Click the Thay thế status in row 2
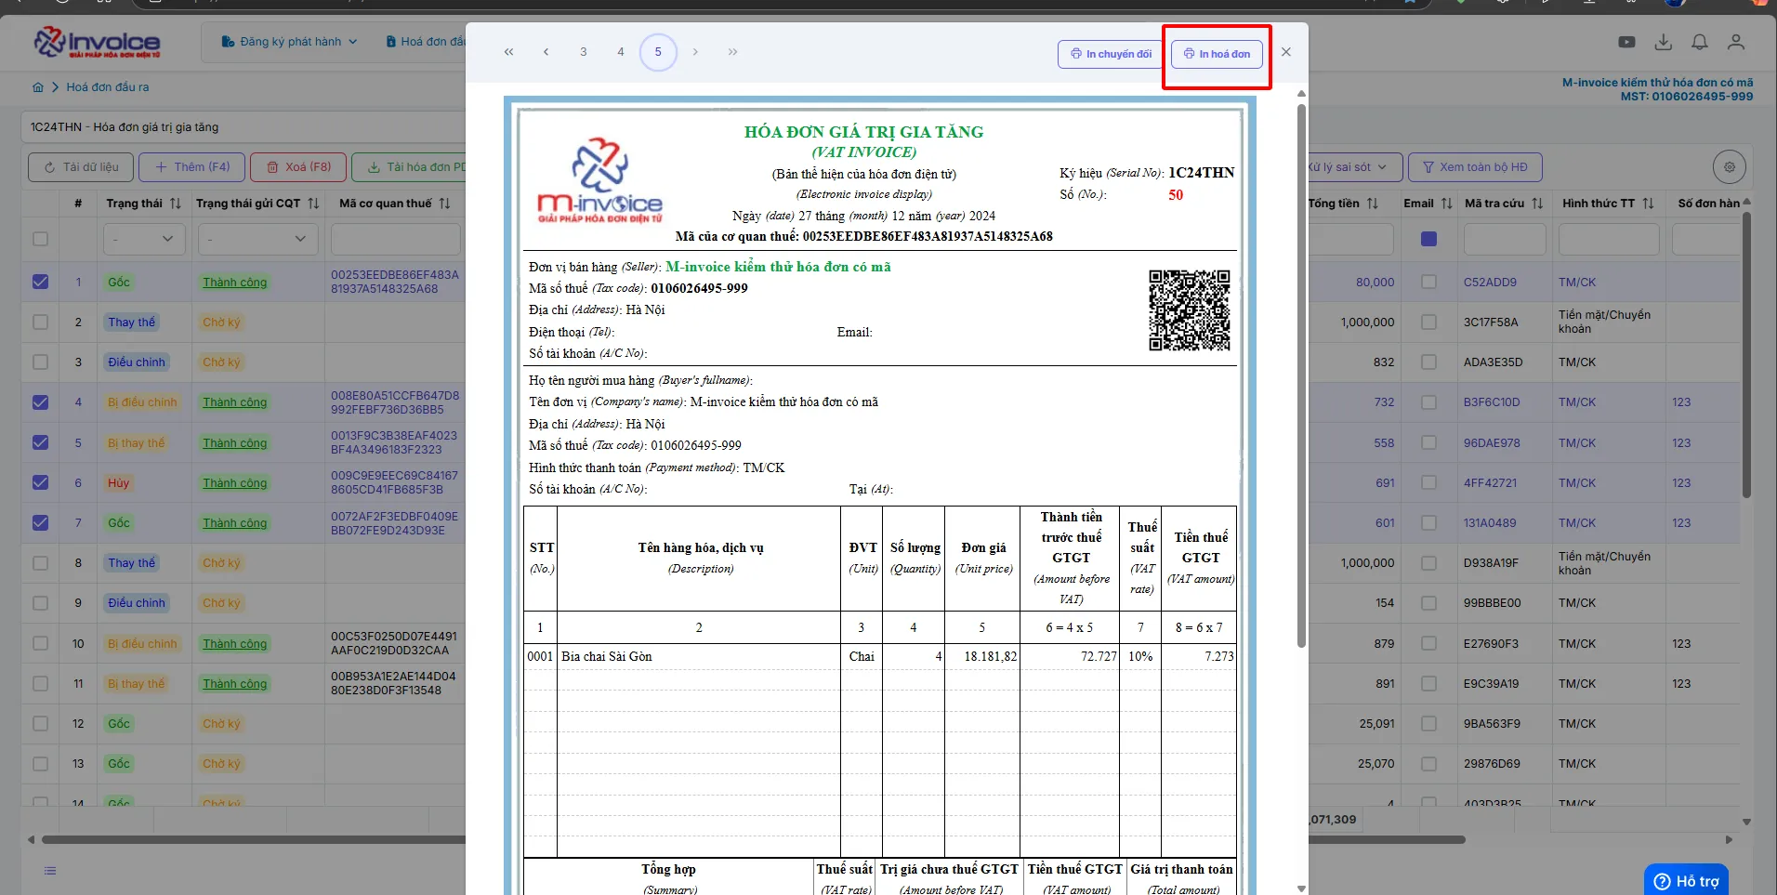This screenshot has width=1777, height=895. pyautogui.click(x=132, y=322)
